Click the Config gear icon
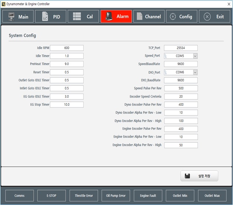 [173, 17]
